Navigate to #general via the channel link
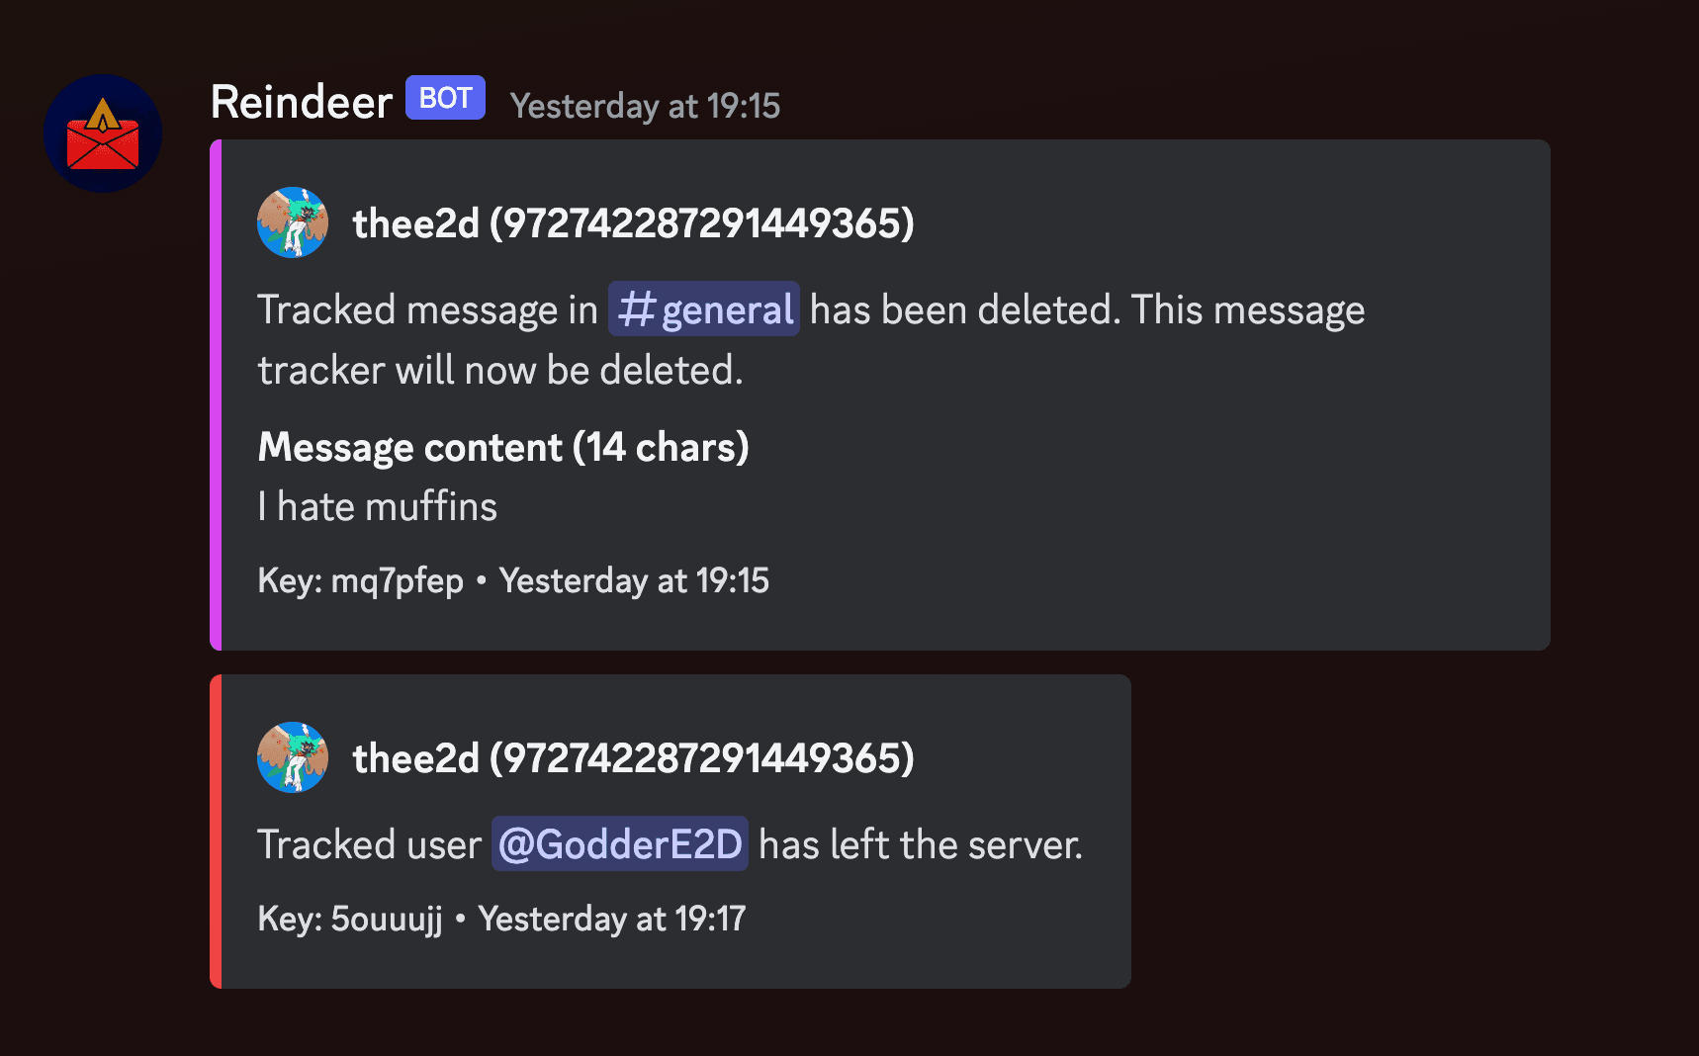The width and height of the screenshot is (1699, 1056). pyautogui.click(x=703, y=309)
